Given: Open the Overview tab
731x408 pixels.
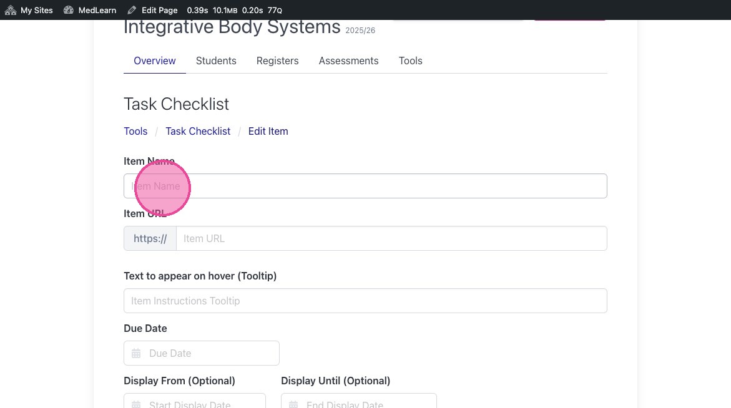Looking at the screenshot, I should 155,61.
